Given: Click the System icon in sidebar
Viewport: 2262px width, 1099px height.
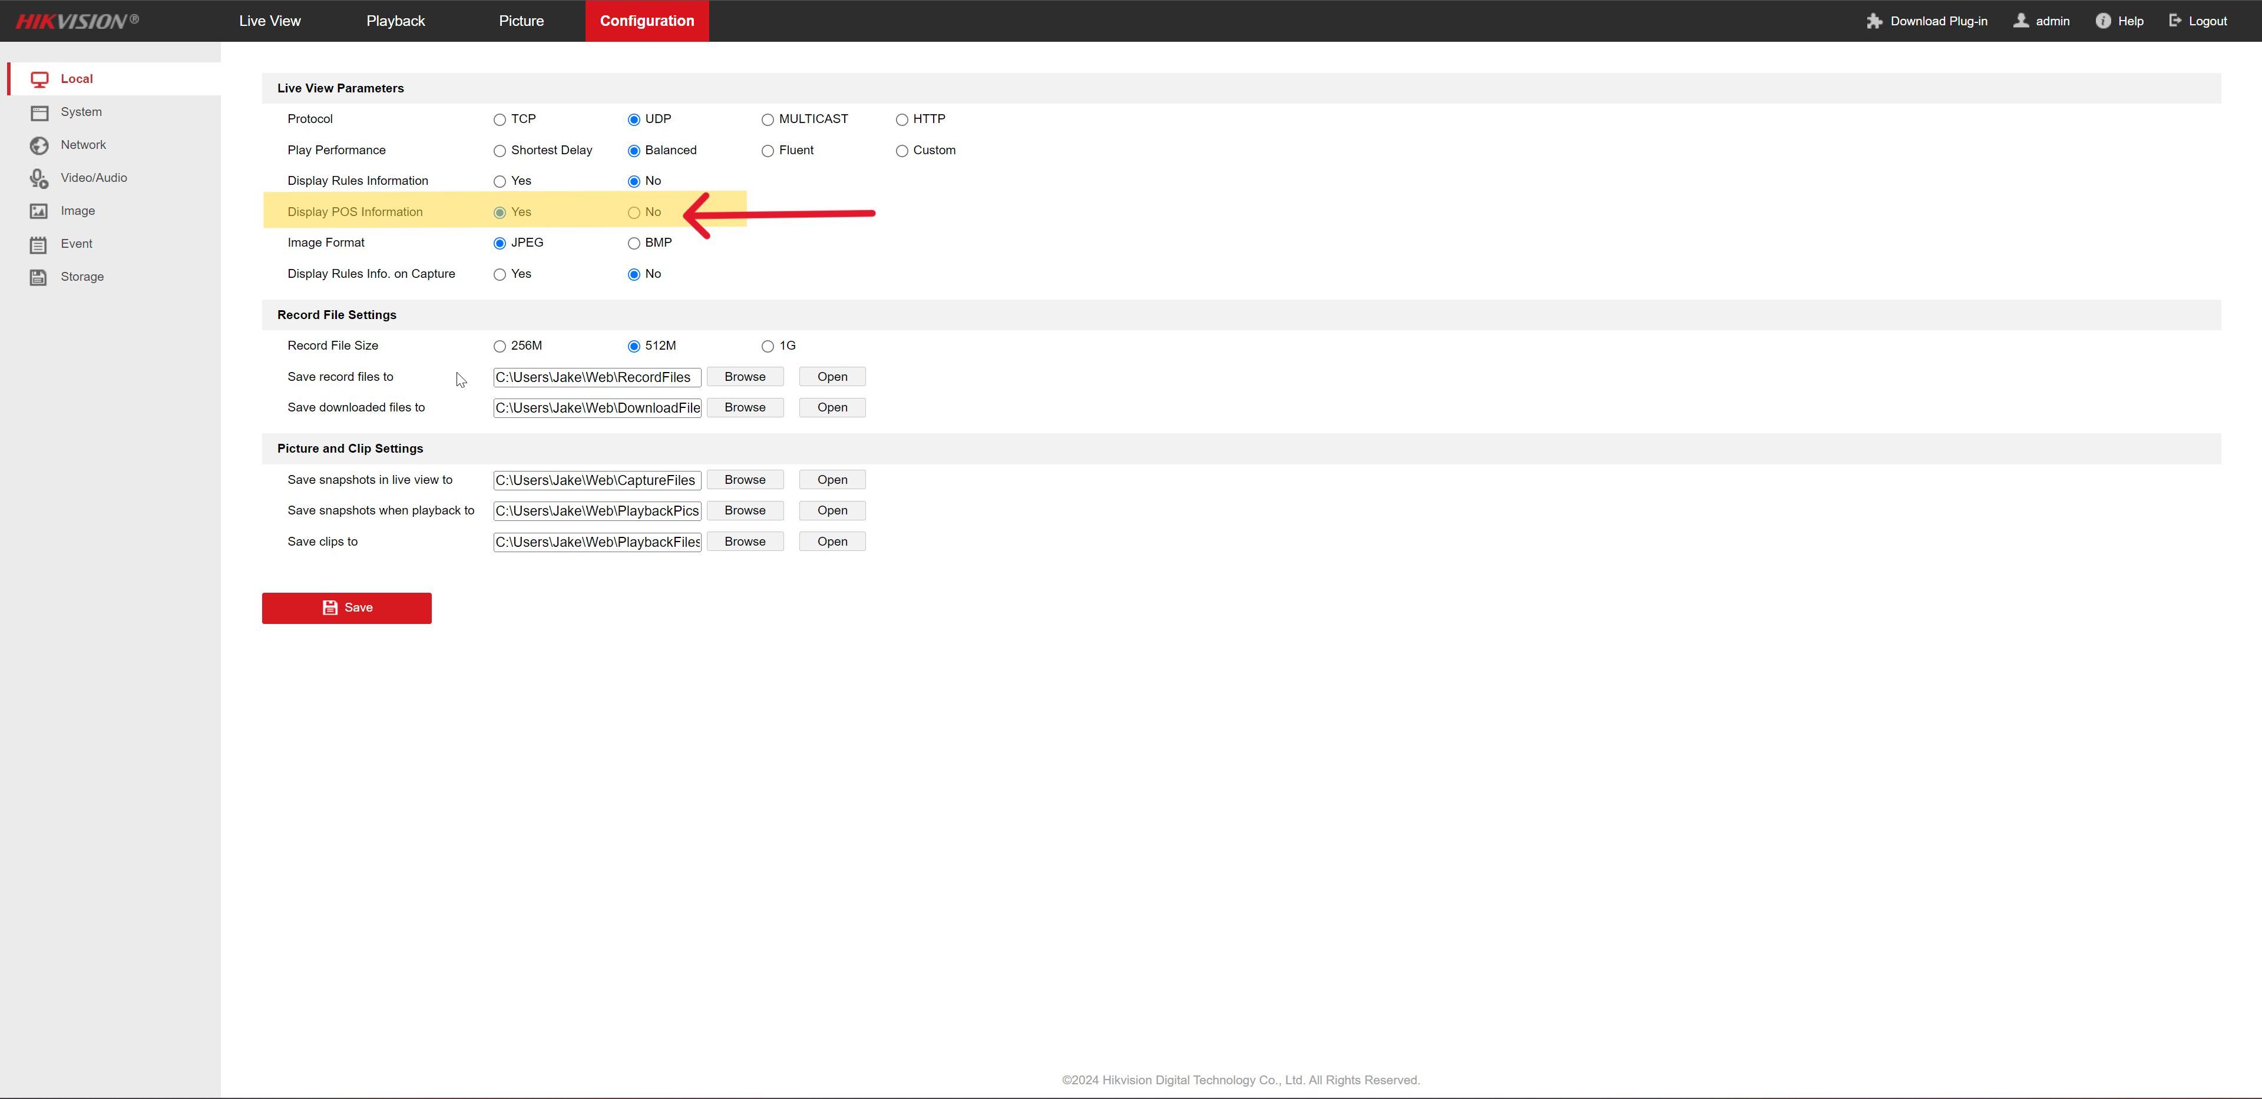Looking at the screenshot, I should [x=39, y=112].
